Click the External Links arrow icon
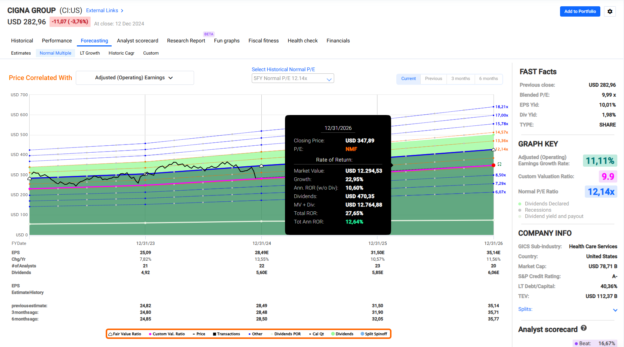 point(122,11)
